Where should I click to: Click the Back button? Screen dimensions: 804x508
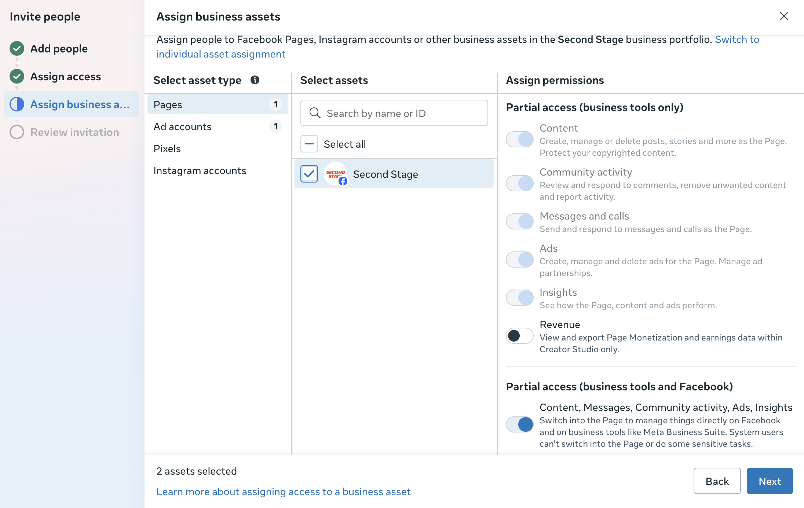pos(717,481)
